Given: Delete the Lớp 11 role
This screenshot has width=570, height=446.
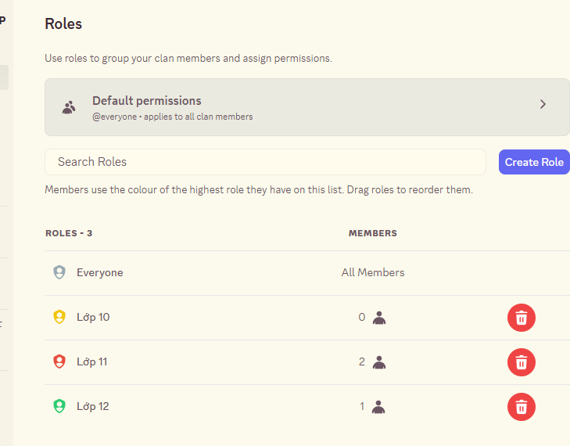Looking at the screenshot, I should tap(522, 362).
